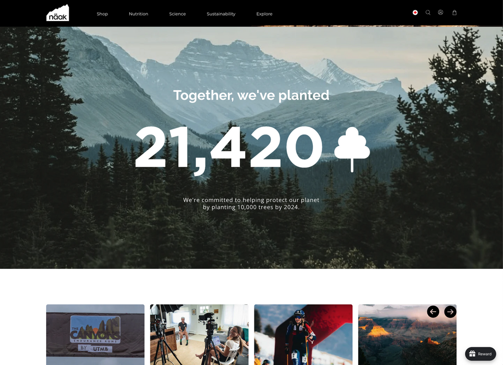Viewport: 503px width, 365px height.
Task: Click the 21,420 trees planted counter
Action: click(229, 148)
